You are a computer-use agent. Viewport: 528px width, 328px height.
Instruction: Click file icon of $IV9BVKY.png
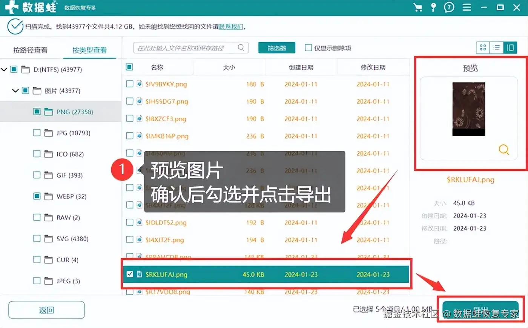coord(139,84)
